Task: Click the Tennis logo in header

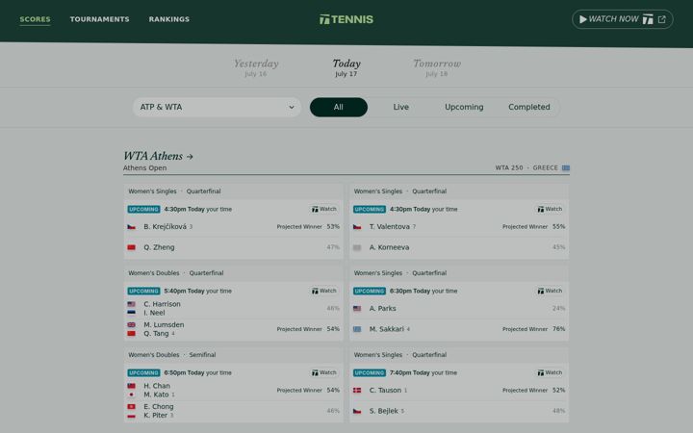Action: pyautogui.click(x=346, y=19)
